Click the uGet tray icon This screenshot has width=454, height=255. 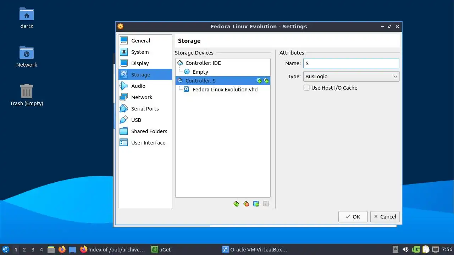(x=416, y=249)
